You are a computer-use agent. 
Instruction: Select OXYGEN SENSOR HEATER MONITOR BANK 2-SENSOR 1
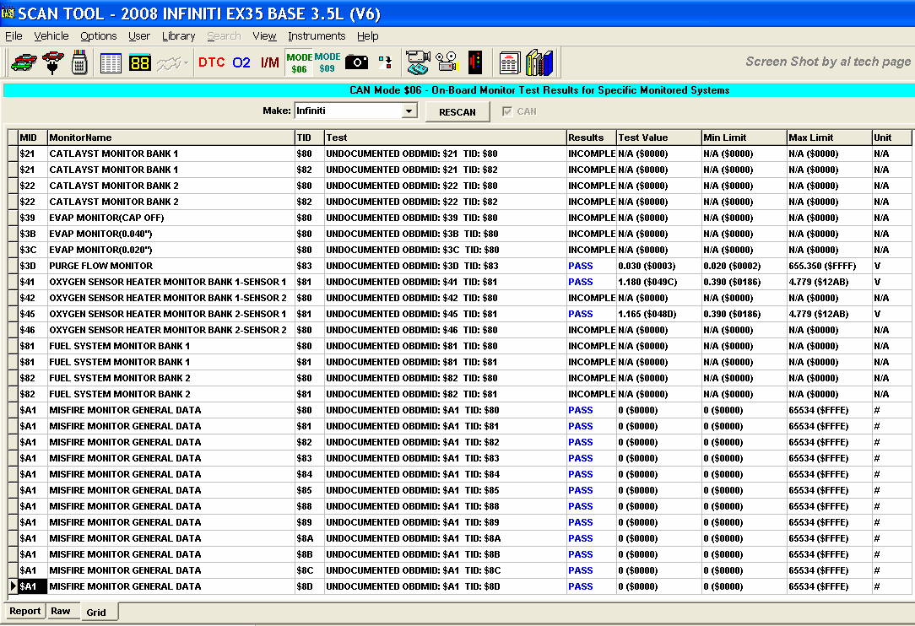tap(171, 314)
